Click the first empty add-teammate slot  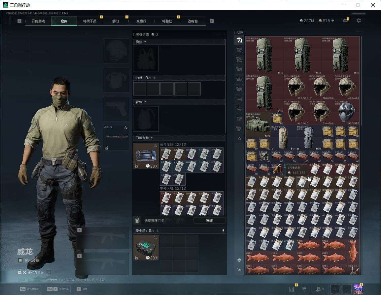[x=335, y=289]
